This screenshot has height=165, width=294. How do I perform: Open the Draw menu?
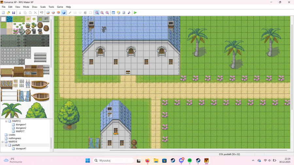pos(35,7)
